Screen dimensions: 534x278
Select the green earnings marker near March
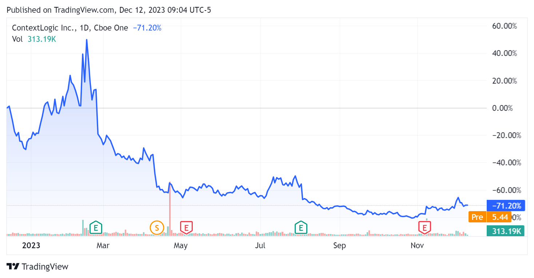click(95, 227)
